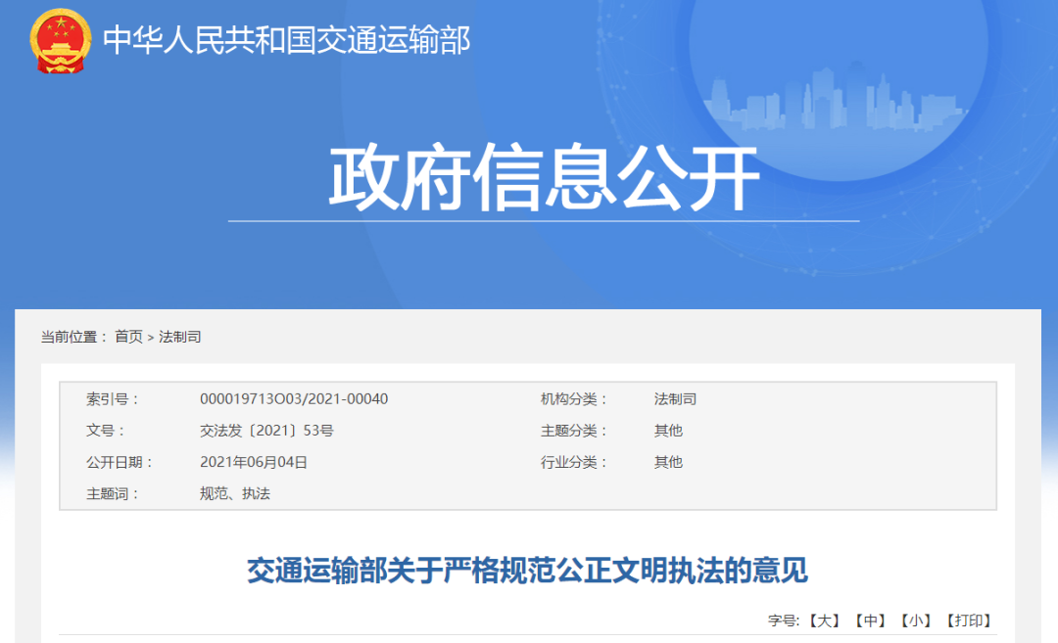
Task: Click the 主题分类 label
Action: [x=573, y=431]
